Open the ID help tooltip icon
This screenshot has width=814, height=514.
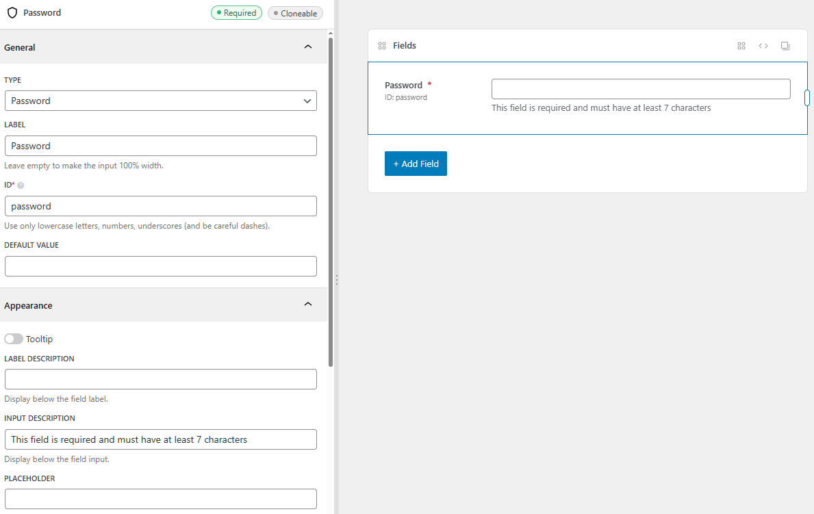pos(20,185)
